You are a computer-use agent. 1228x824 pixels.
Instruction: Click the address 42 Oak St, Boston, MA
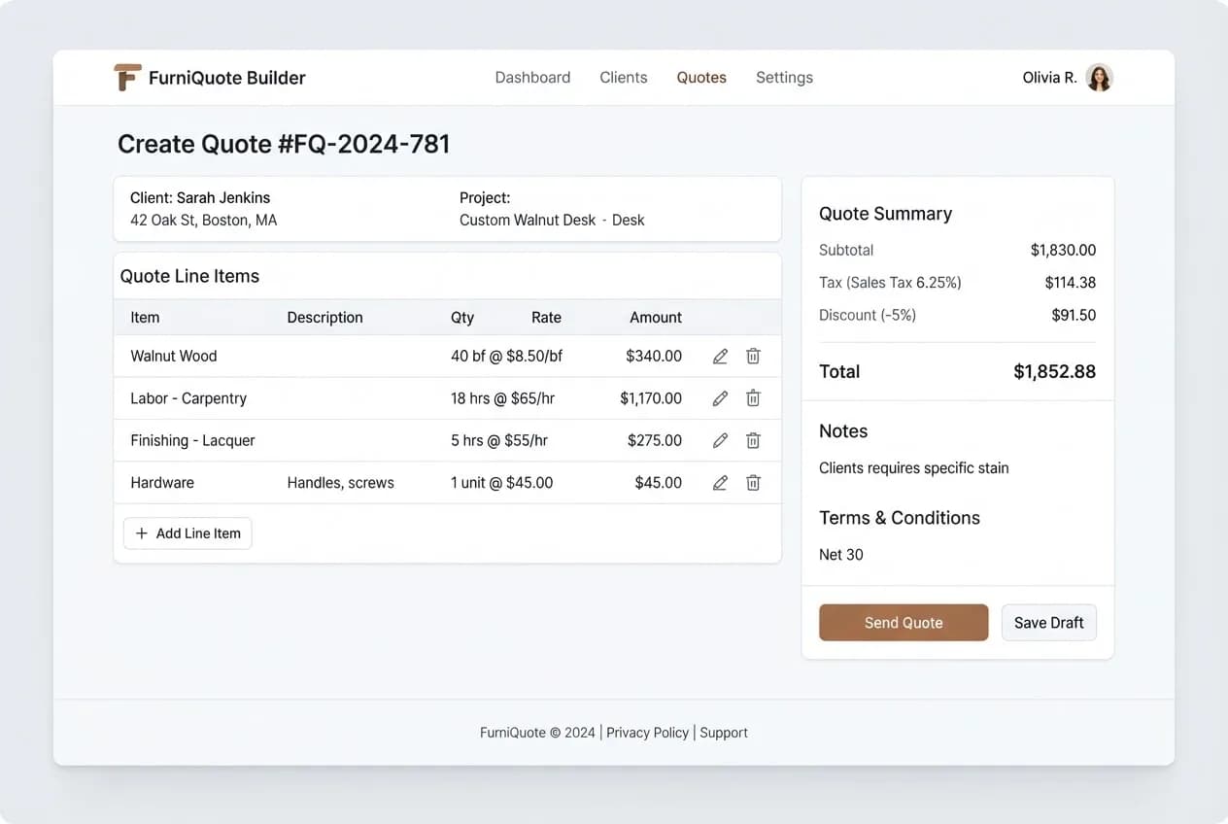click(x=204, y=221)
